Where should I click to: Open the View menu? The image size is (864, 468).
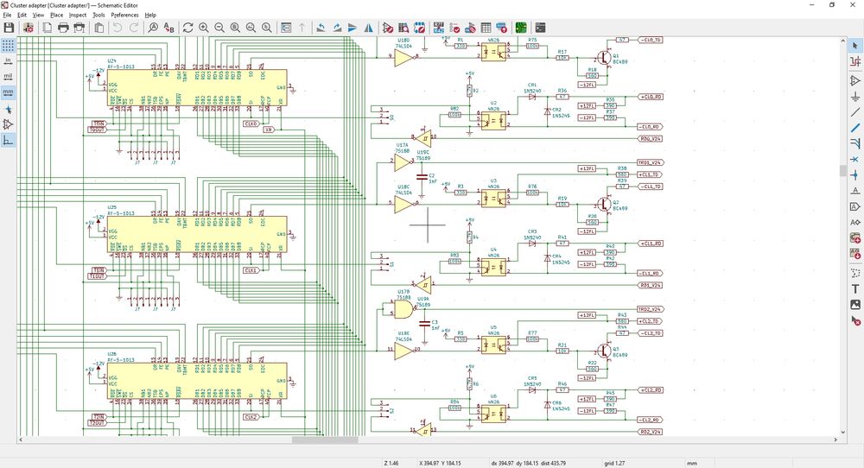coord(38,15)
